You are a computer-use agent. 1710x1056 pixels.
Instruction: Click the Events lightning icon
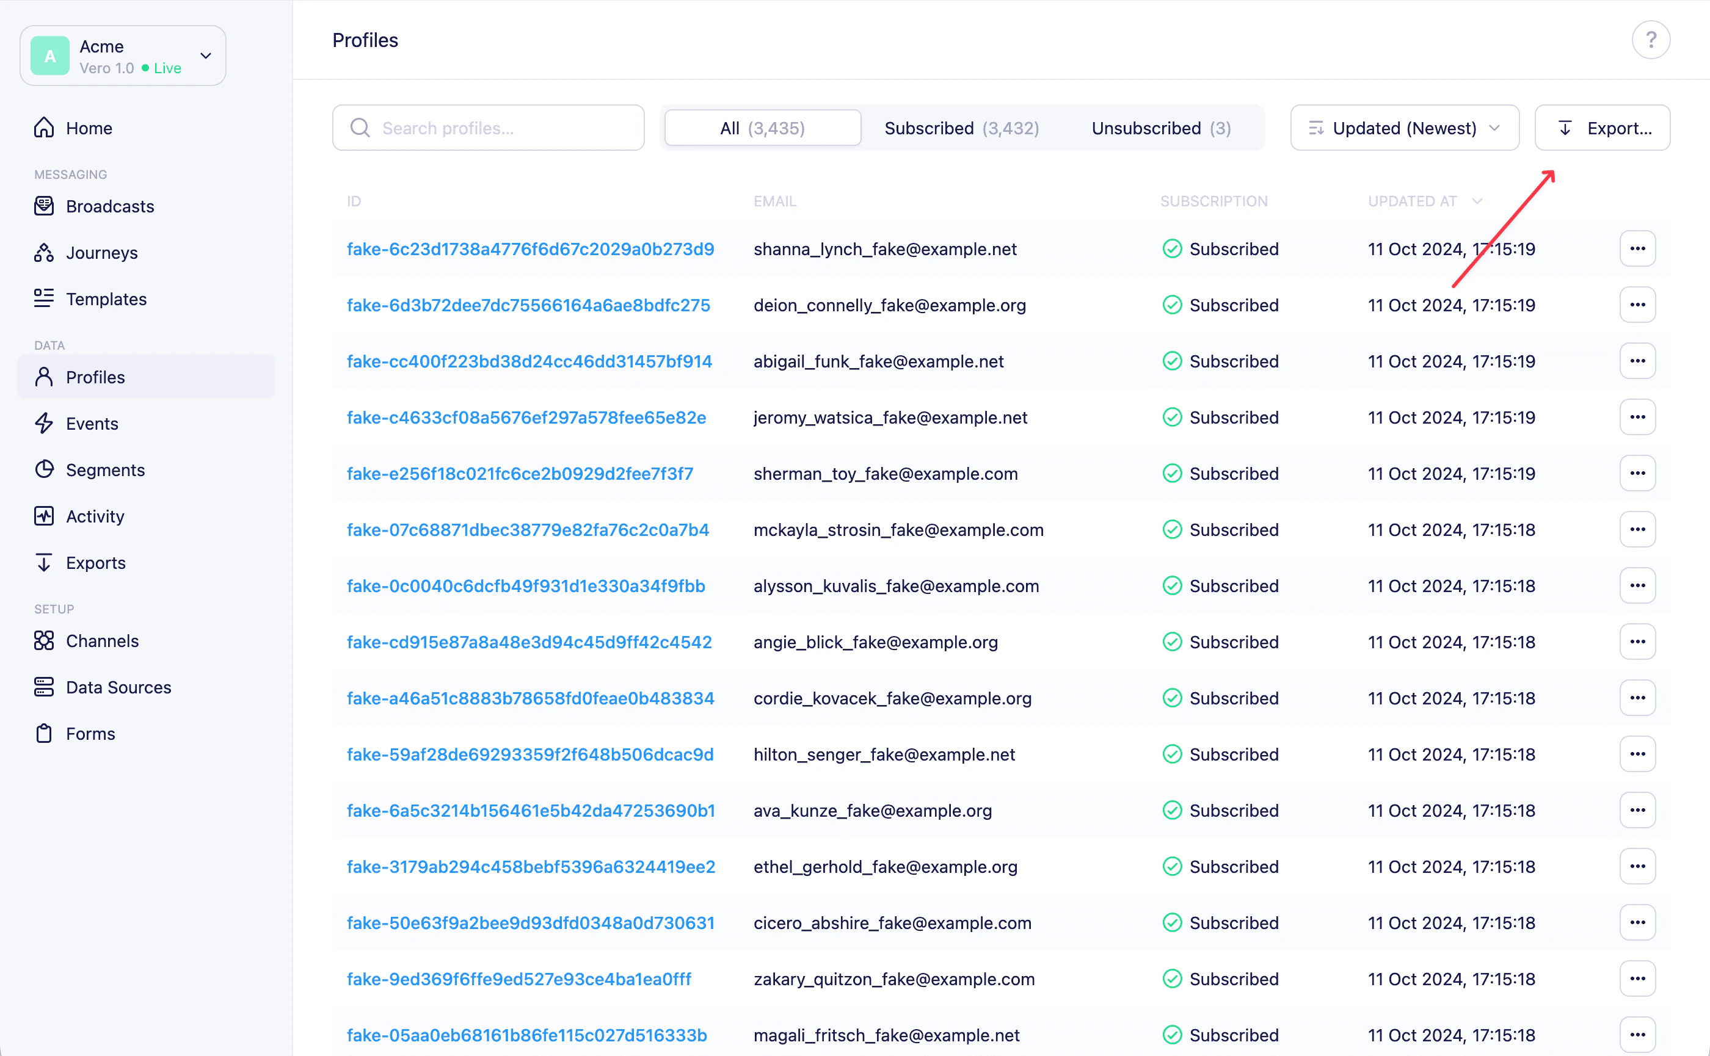(x=44, y=423)
